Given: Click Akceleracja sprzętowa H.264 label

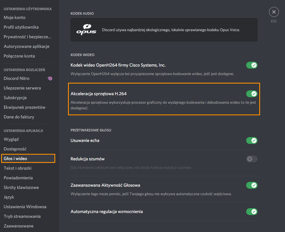Looking at the screenshot, I should (99, 94).
